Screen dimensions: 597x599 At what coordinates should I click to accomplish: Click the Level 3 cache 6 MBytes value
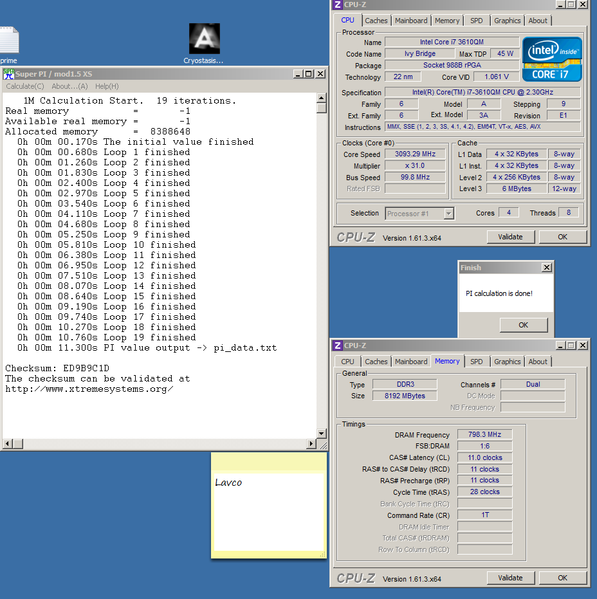click(517, 189)
